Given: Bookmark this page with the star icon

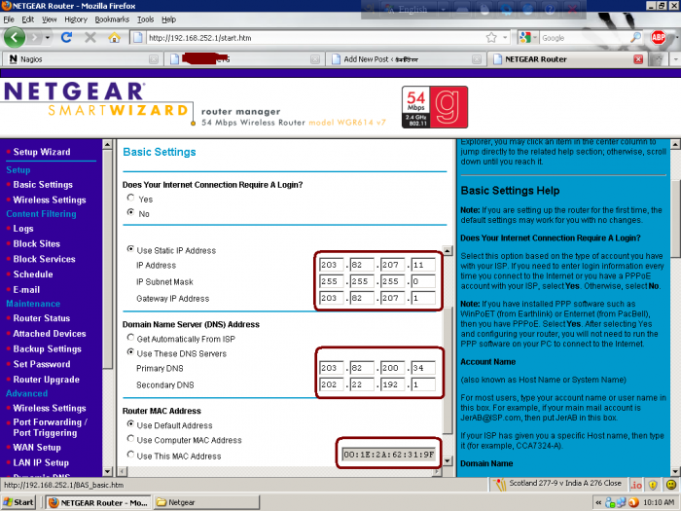Looking at the screenshot, I should pyautogui.click(x=491, y=38).
